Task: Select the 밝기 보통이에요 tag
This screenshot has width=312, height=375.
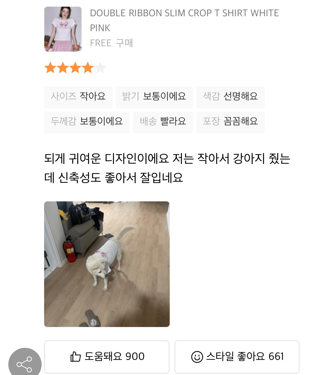Action: (154, 97)
